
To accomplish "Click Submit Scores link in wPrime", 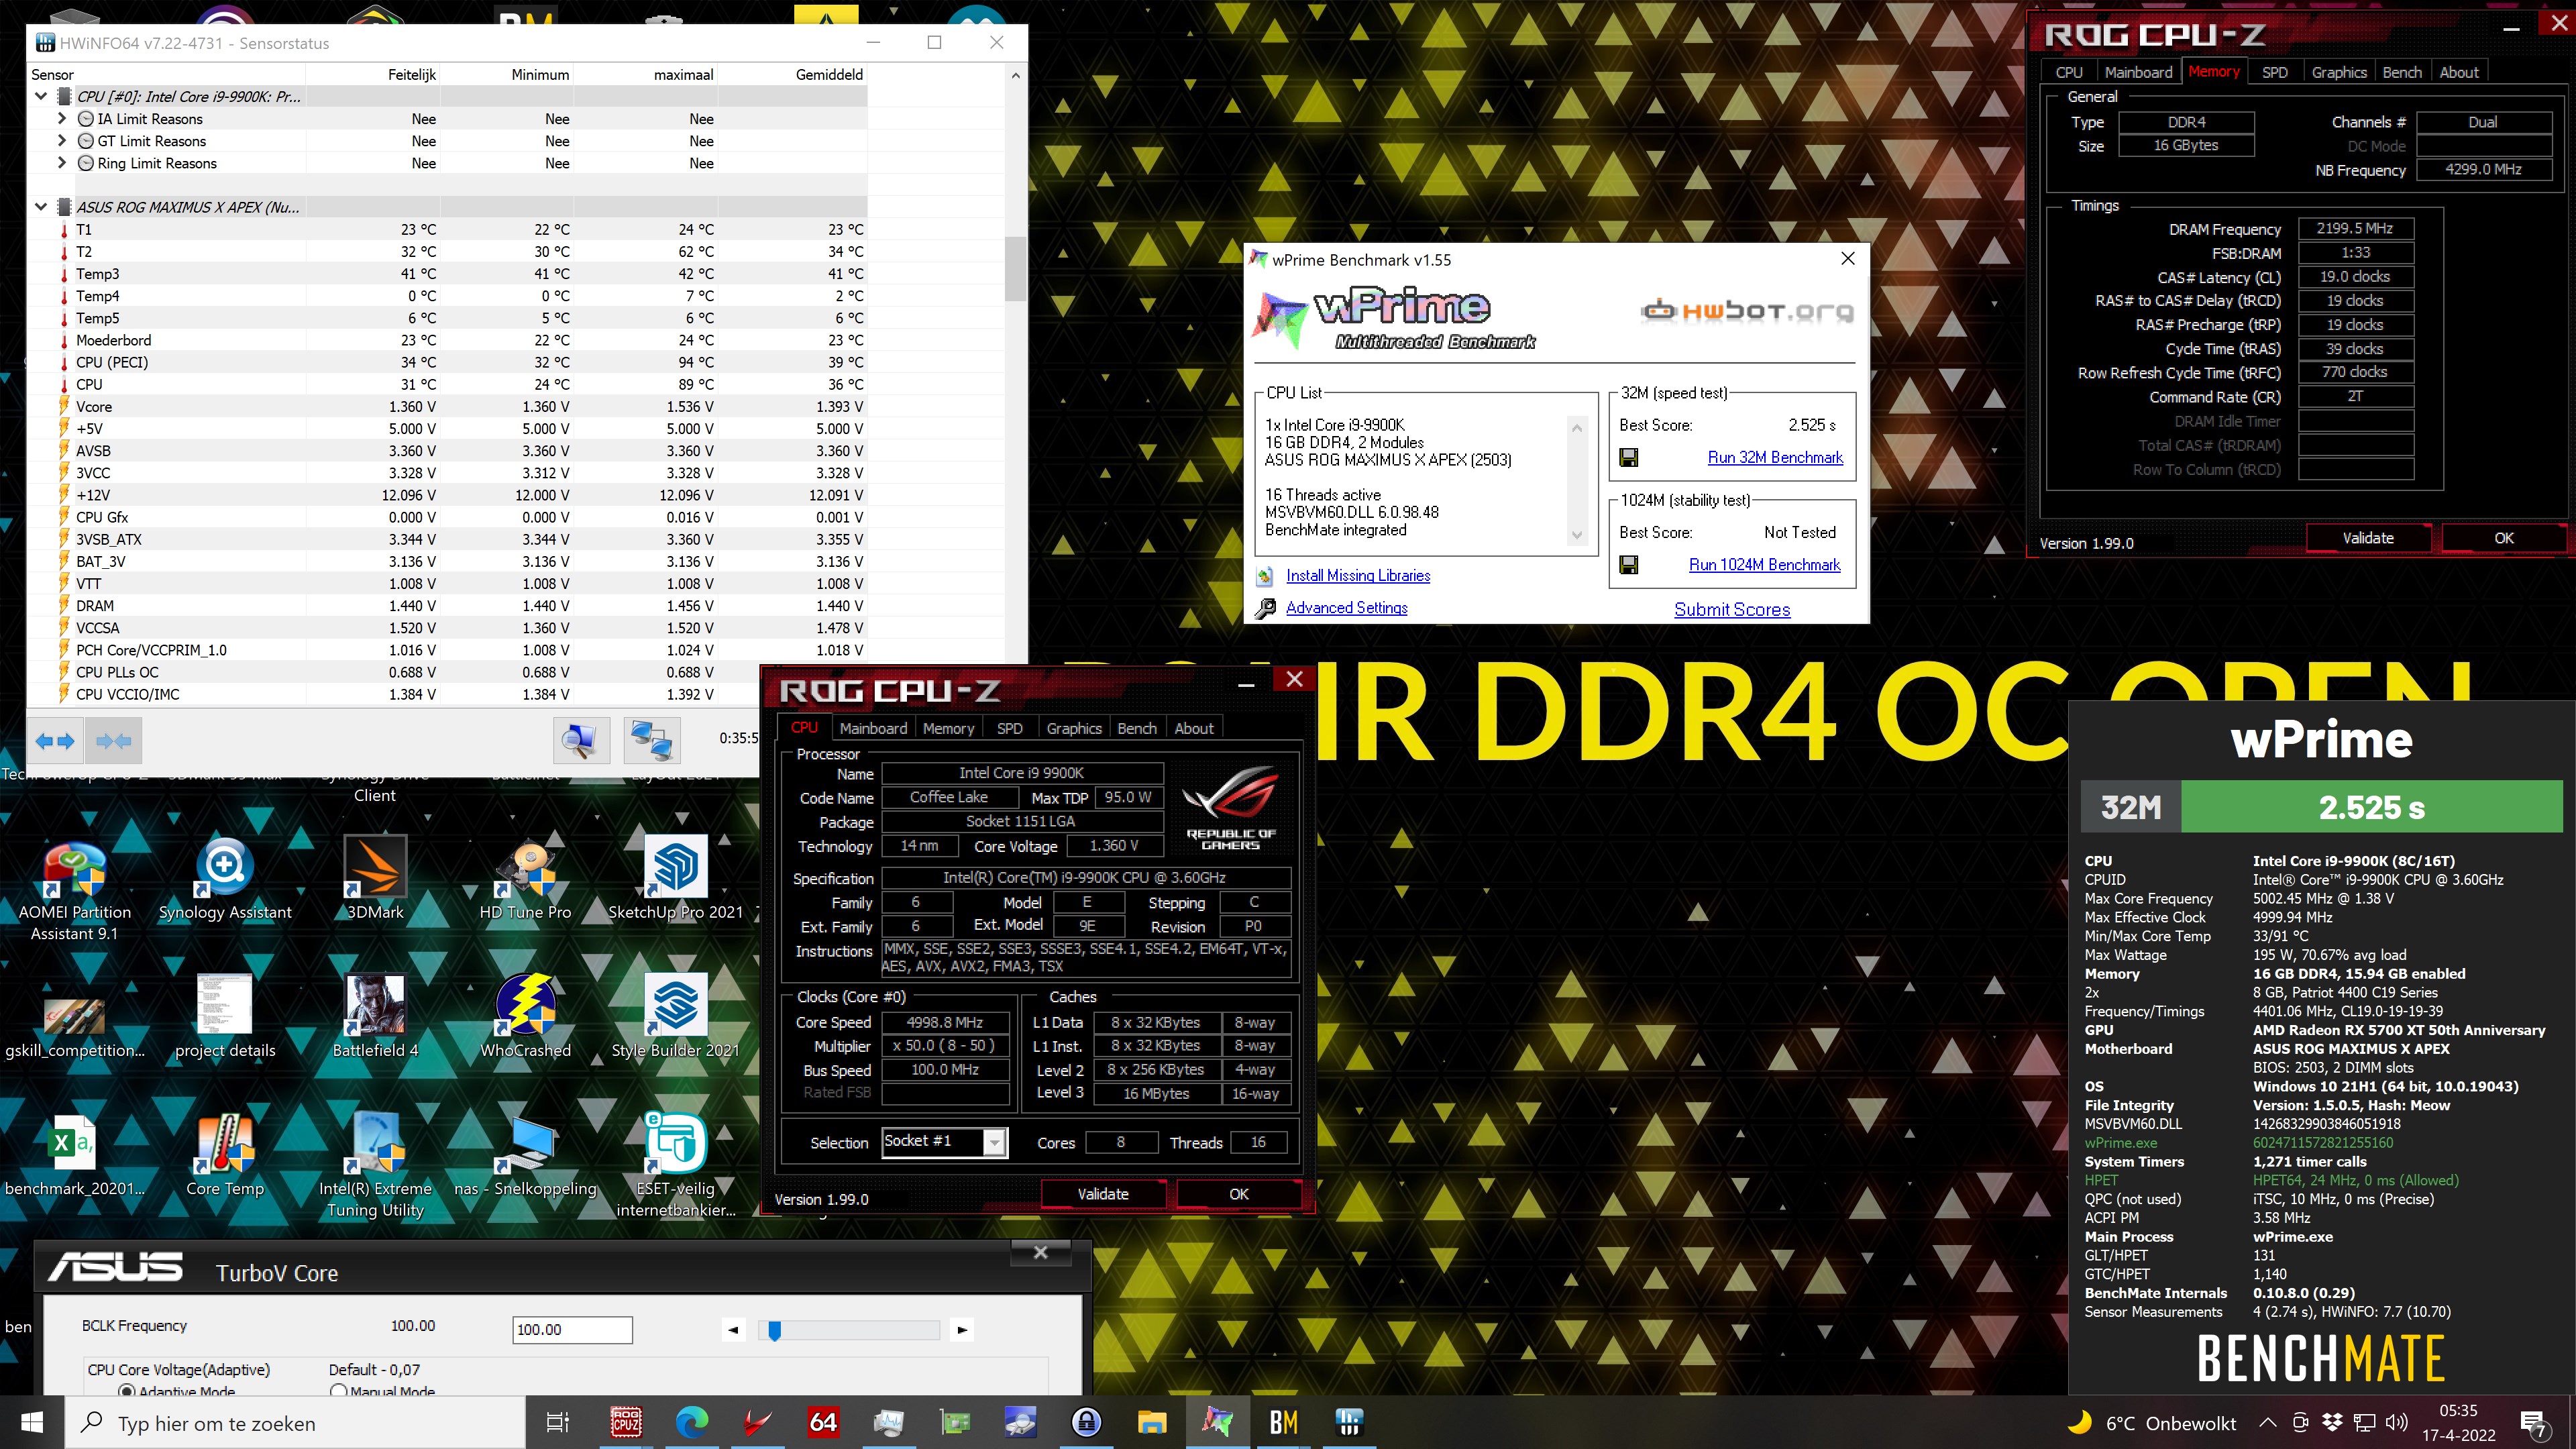I will pos(1732,609).
